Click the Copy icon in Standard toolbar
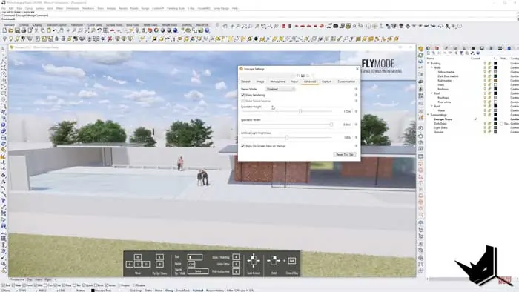The image size is (519, 292). (43, 30)
